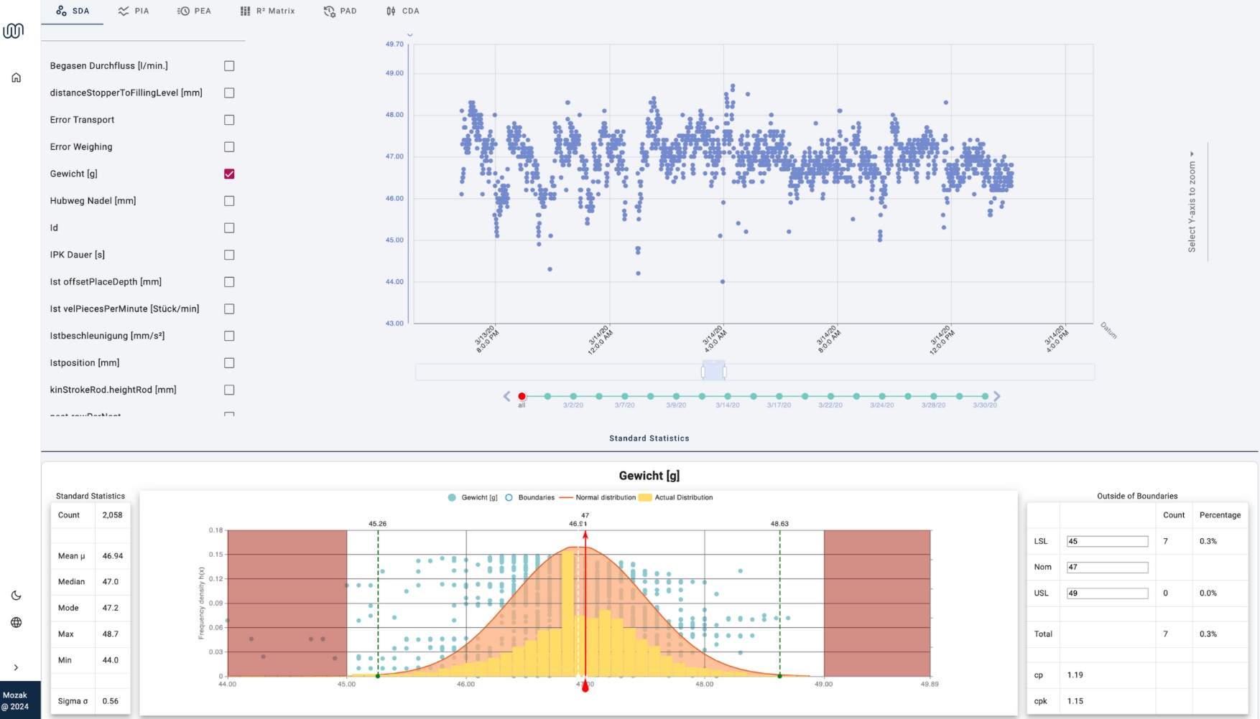The width and height of the screenshot is (1260, 719).
Task: Enable Hubweg Nadel [mm] checkbox
Action: click(x=229, y=201)
